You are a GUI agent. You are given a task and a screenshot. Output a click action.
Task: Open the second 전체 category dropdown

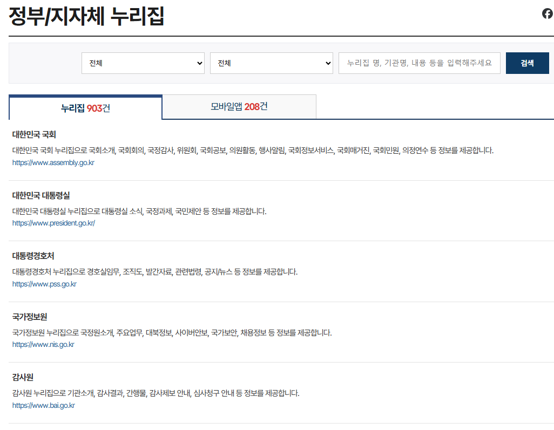tap(272, 63)
